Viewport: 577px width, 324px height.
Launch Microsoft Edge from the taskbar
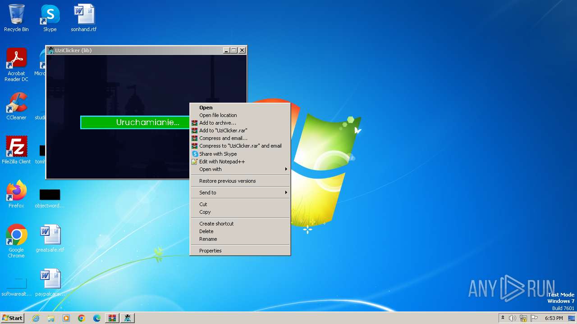point(97,318)
